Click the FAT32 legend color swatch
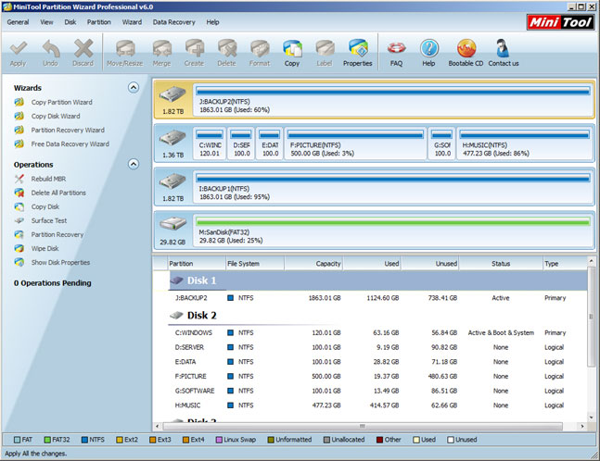The width and height of the screenshot is (600, 461). (47, 440)
